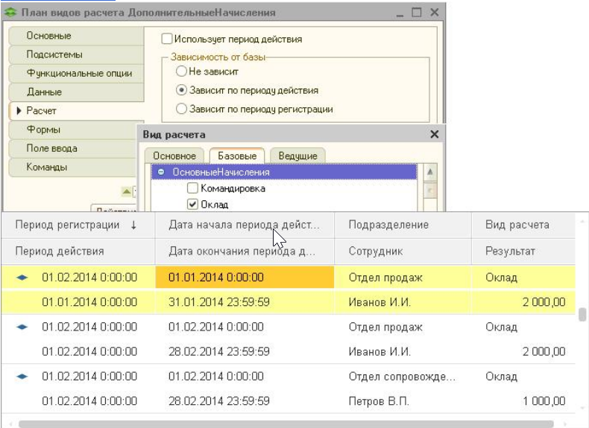Uncheck the Оклад checkbox
589x428 pixels.
(x=192, y=204)
